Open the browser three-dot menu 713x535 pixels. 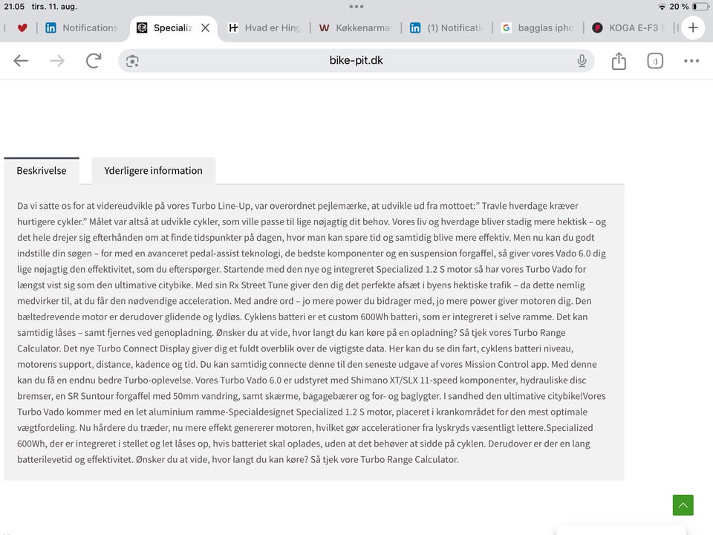coord(691,61)
